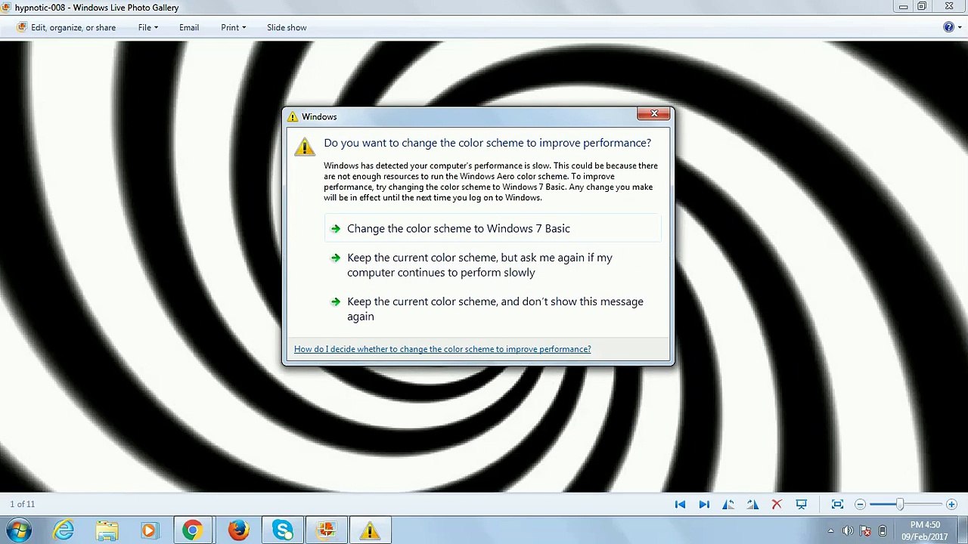Open the Print dropdown menu

point(233,27)
